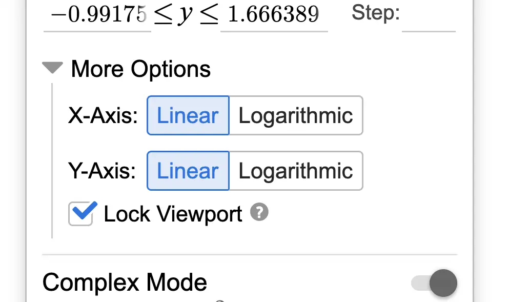The height and width of the screenshot is (302, 509).
Task: Set Y-Axis scale to Linear
Action: 188,171
